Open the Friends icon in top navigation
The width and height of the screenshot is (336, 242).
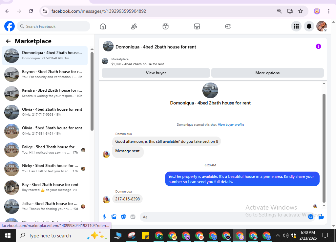click(x=134, y=27)
